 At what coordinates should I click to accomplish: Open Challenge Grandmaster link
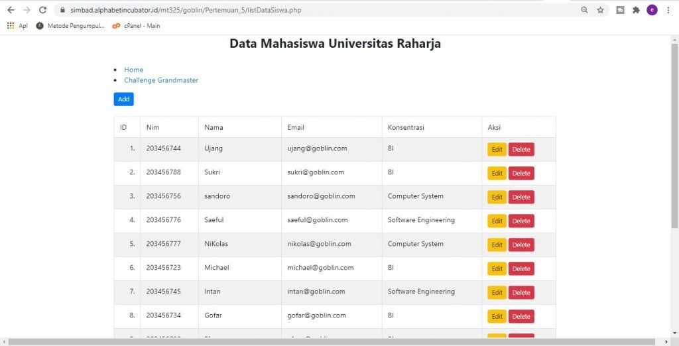(161, 80)
